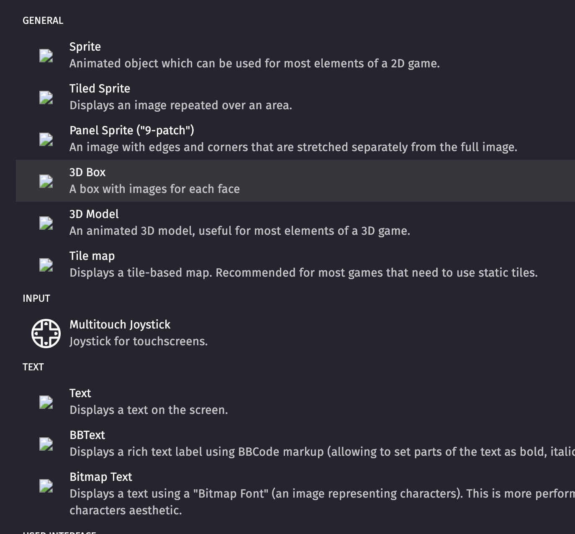
Task: Click the Tile map icon
Action: tap(46, 265)
